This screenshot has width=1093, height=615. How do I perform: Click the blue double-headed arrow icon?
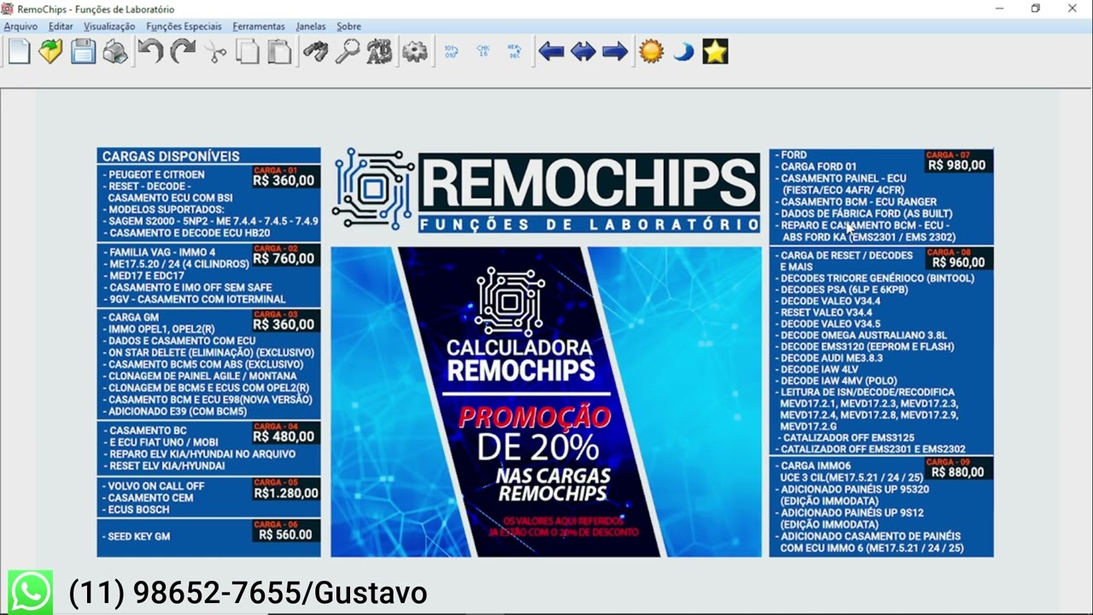pos(583,52)
